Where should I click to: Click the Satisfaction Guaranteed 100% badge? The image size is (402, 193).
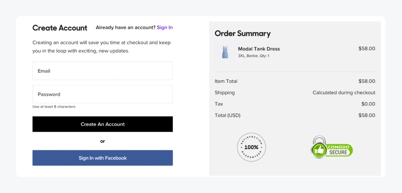[x=251, y=147]
